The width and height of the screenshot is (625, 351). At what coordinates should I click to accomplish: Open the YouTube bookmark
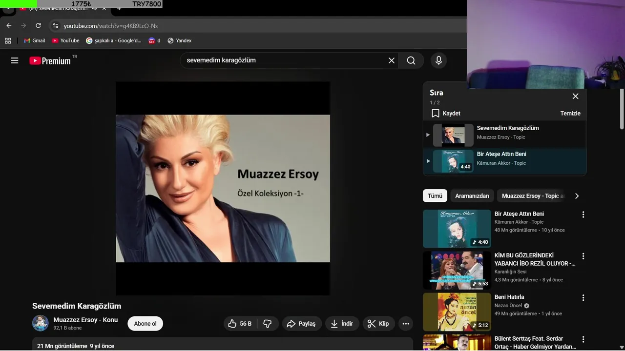(65, 40)
